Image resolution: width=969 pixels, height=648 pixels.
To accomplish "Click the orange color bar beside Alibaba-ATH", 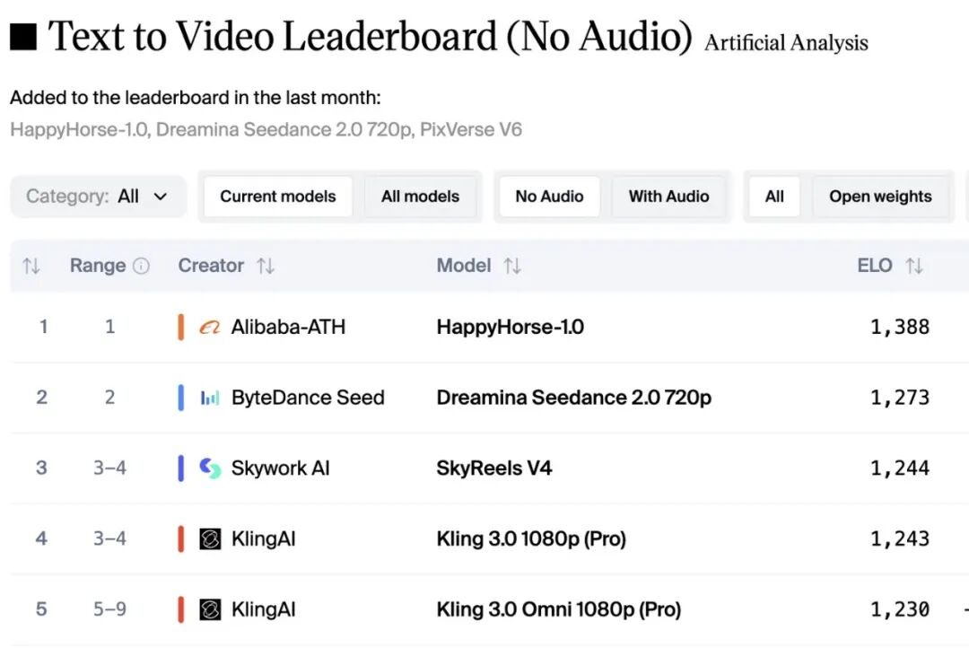I will click(180, 327).
